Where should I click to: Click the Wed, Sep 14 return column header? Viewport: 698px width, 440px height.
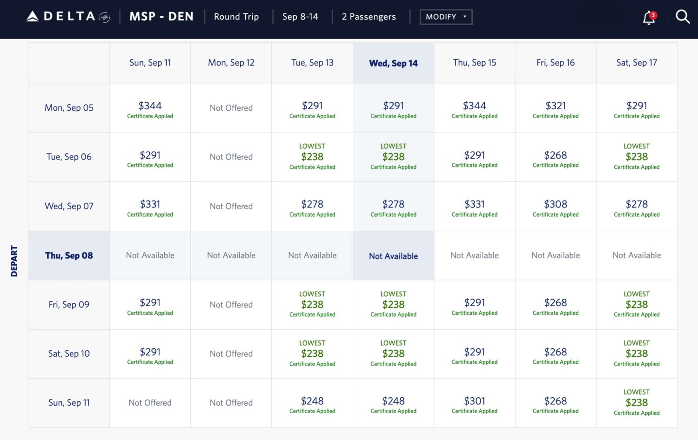[393, 63]
